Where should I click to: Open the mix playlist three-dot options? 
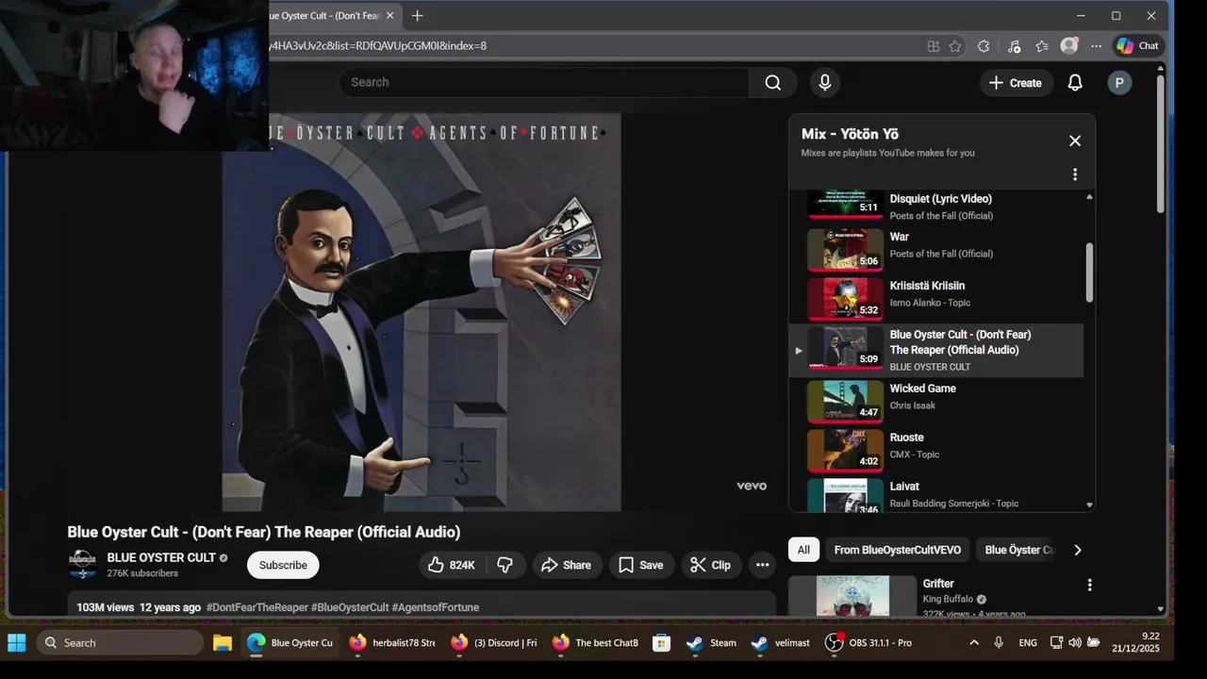(1075, 174)
